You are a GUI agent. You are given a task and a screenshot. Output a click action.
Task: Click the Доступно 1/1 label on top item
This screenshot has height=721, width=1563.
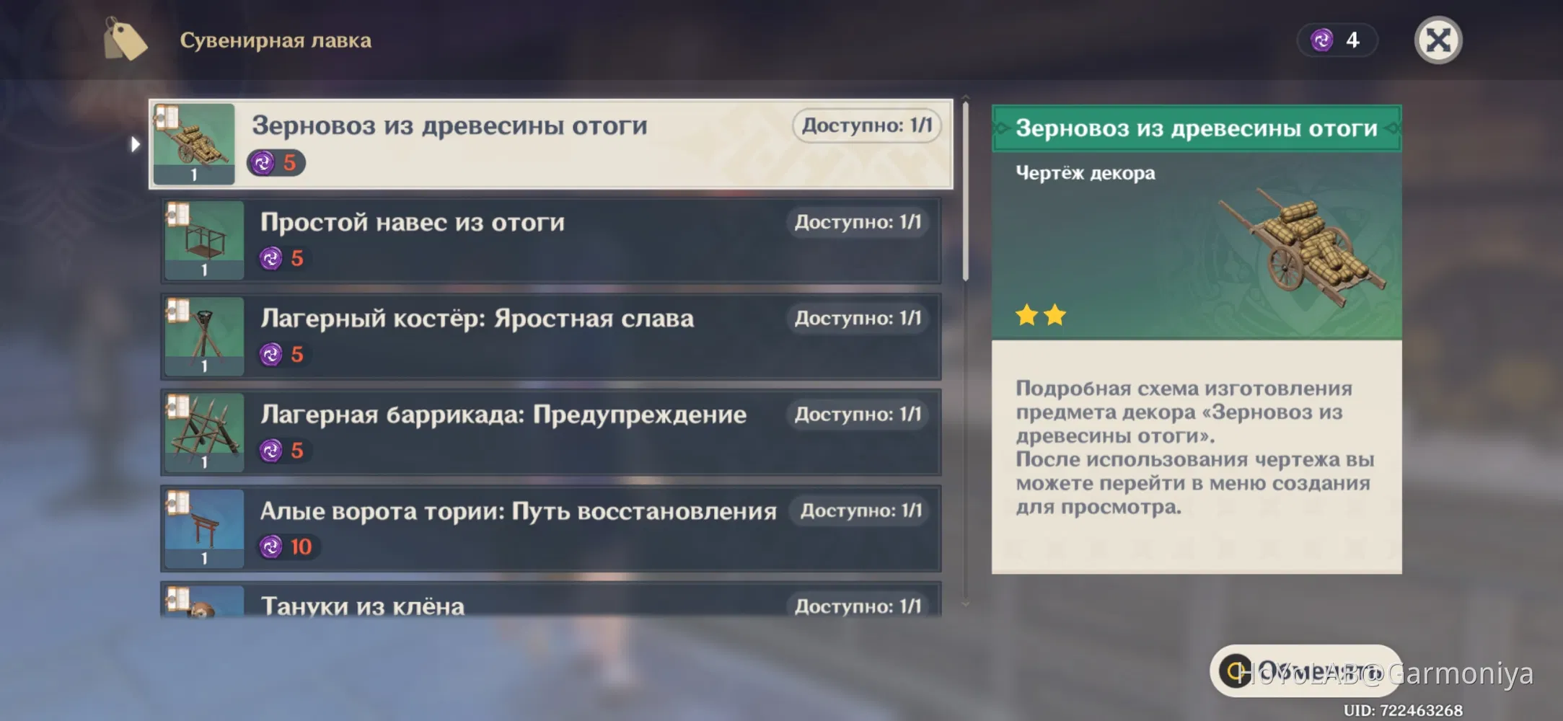866,125
